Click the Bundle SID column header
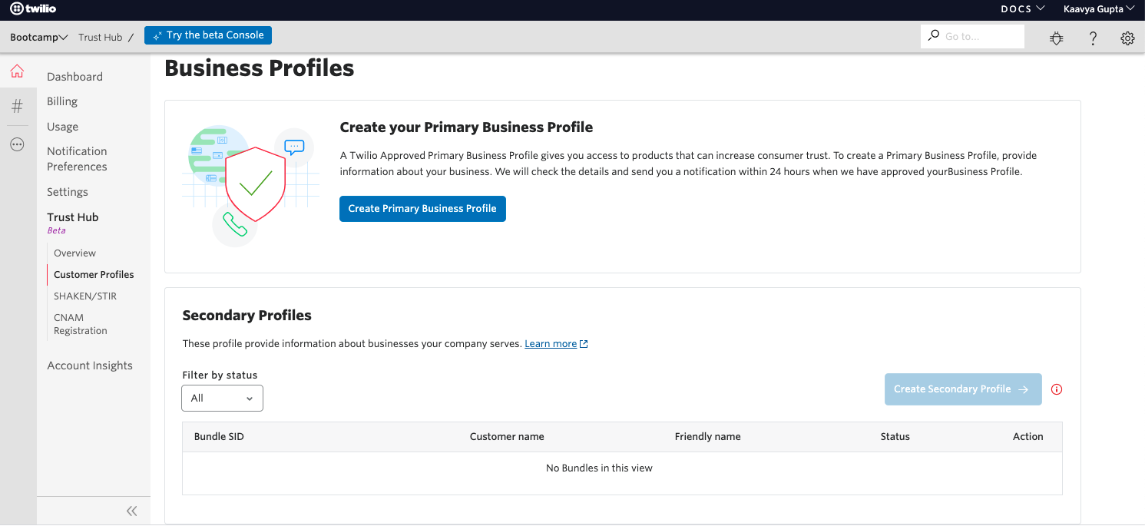 click(x=219, y=437)
